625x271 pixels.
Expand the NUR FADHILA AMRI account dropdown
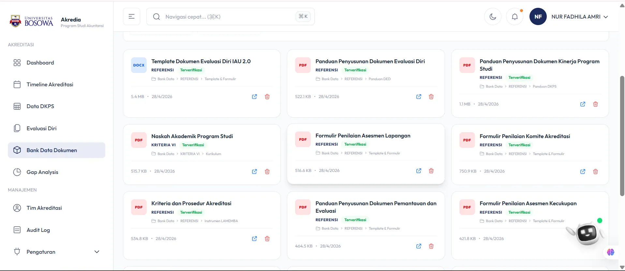pos(580,17)
